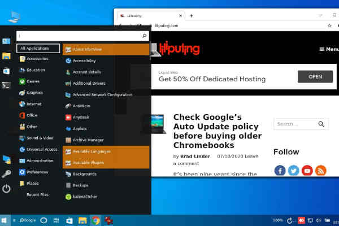Click the red pinwheel app on taskbar
The width and height of the screenshot is (339, 226).
[108, 220]
